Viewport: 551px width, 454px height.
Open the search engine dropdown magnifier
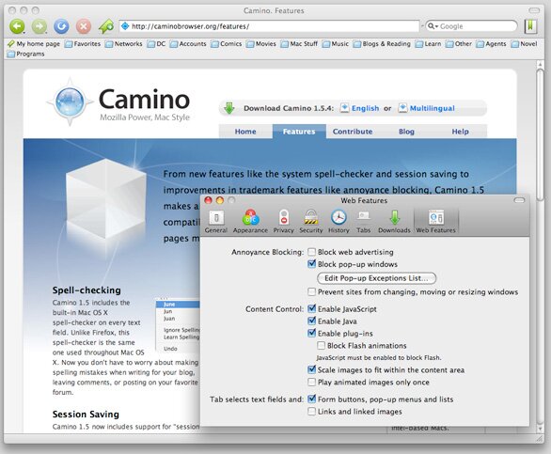click(x=433, y=26)
